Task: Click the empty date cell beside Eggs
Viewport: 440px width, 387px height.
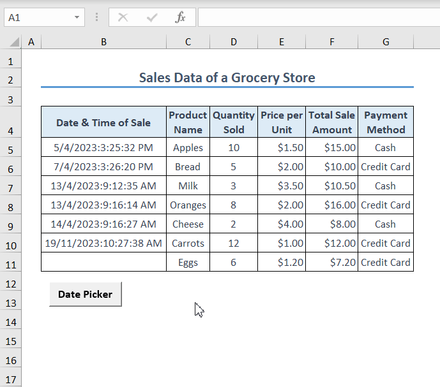Action: click(103, 262)
